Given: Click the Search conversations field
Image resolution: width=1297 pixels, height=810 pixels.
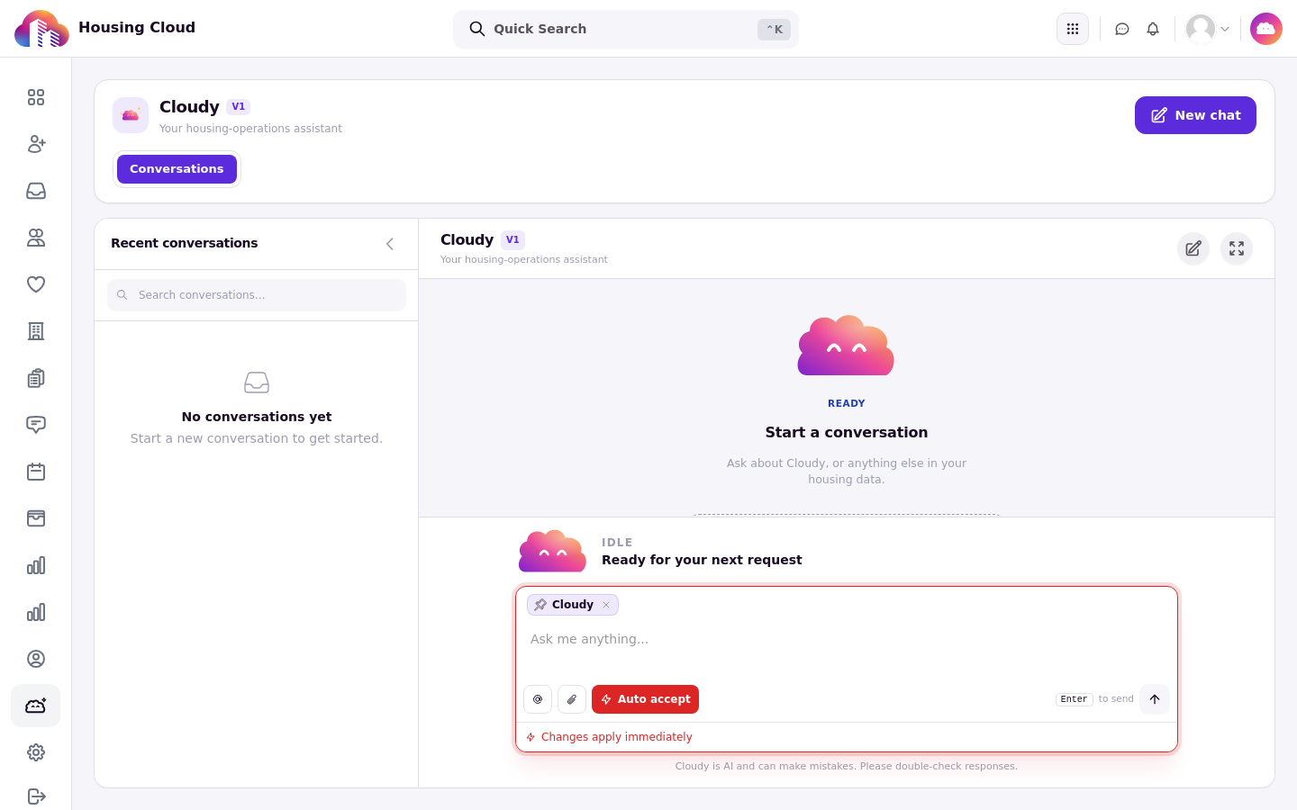Looking at the screenshot, I should (x=257, y=295).
